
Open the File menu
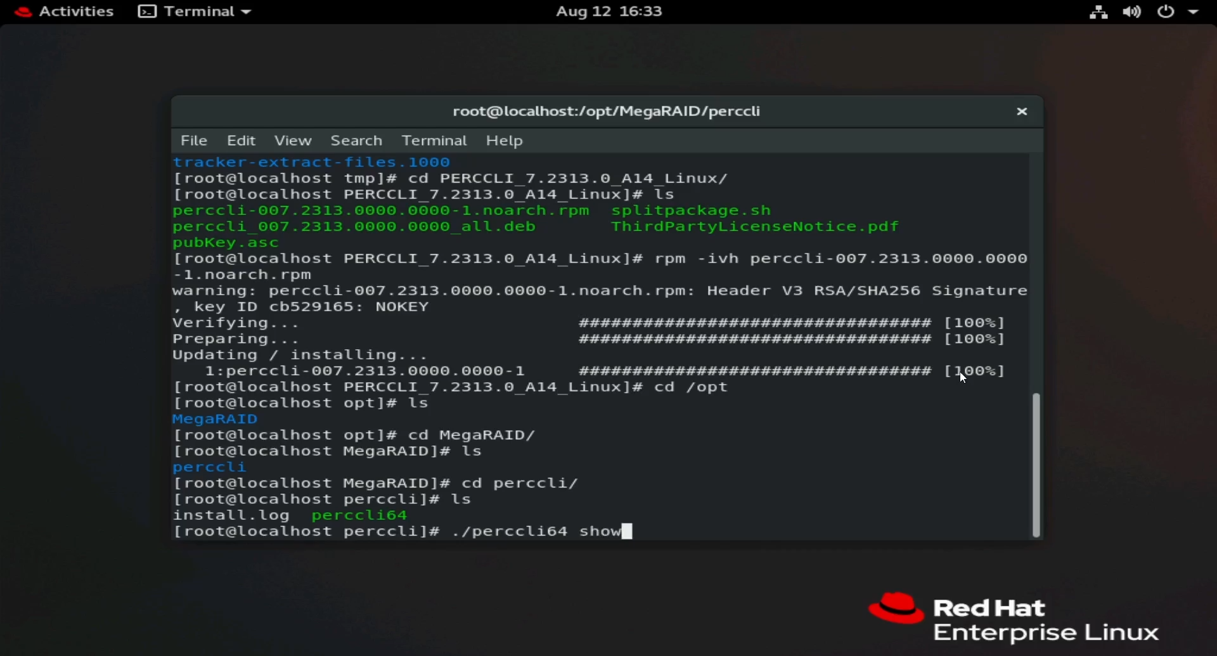click(194, 140)
